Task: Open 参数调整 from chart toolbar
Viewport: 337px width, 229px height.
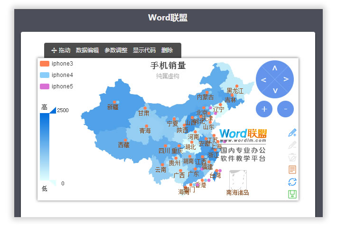Action: click(x=116, y=50)
